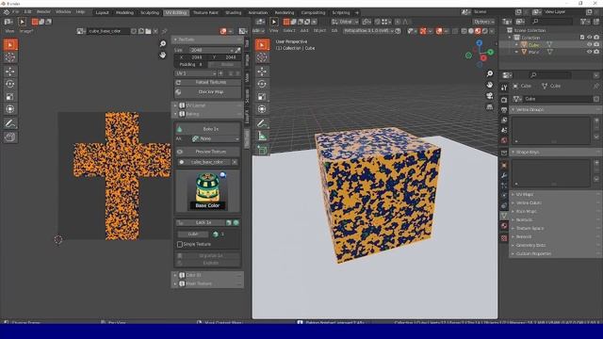Screen dimensions: 603x339
Task: Click the zoom magnifier in 3D viewport
Action: tap(490, 73)
